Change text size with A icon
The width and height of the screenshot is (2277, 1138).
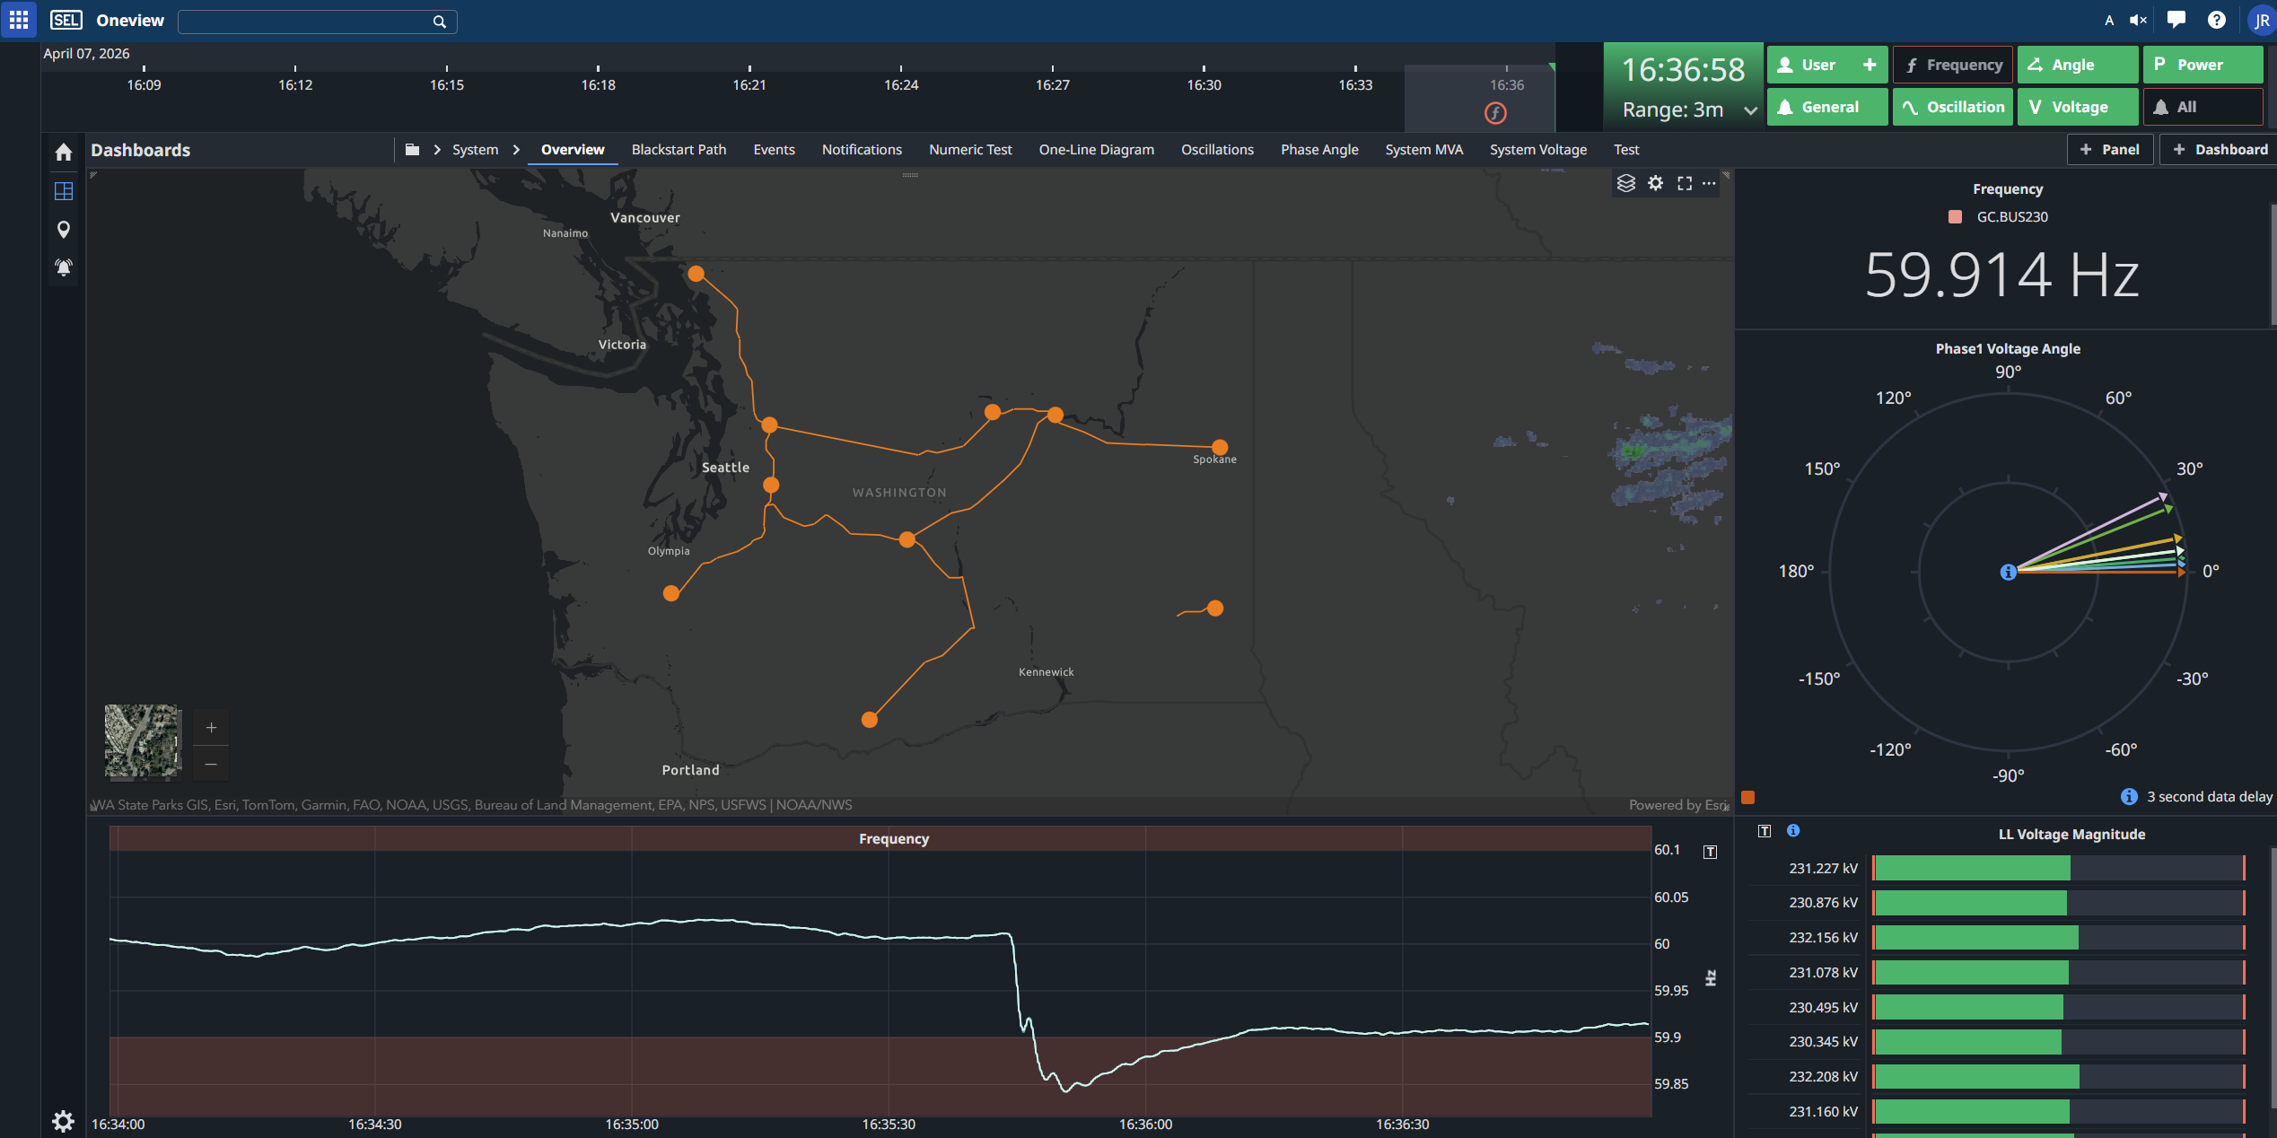(2109, 20)
